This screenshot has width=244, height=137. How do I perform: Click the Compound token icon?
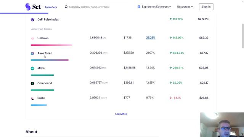point(32,83)
